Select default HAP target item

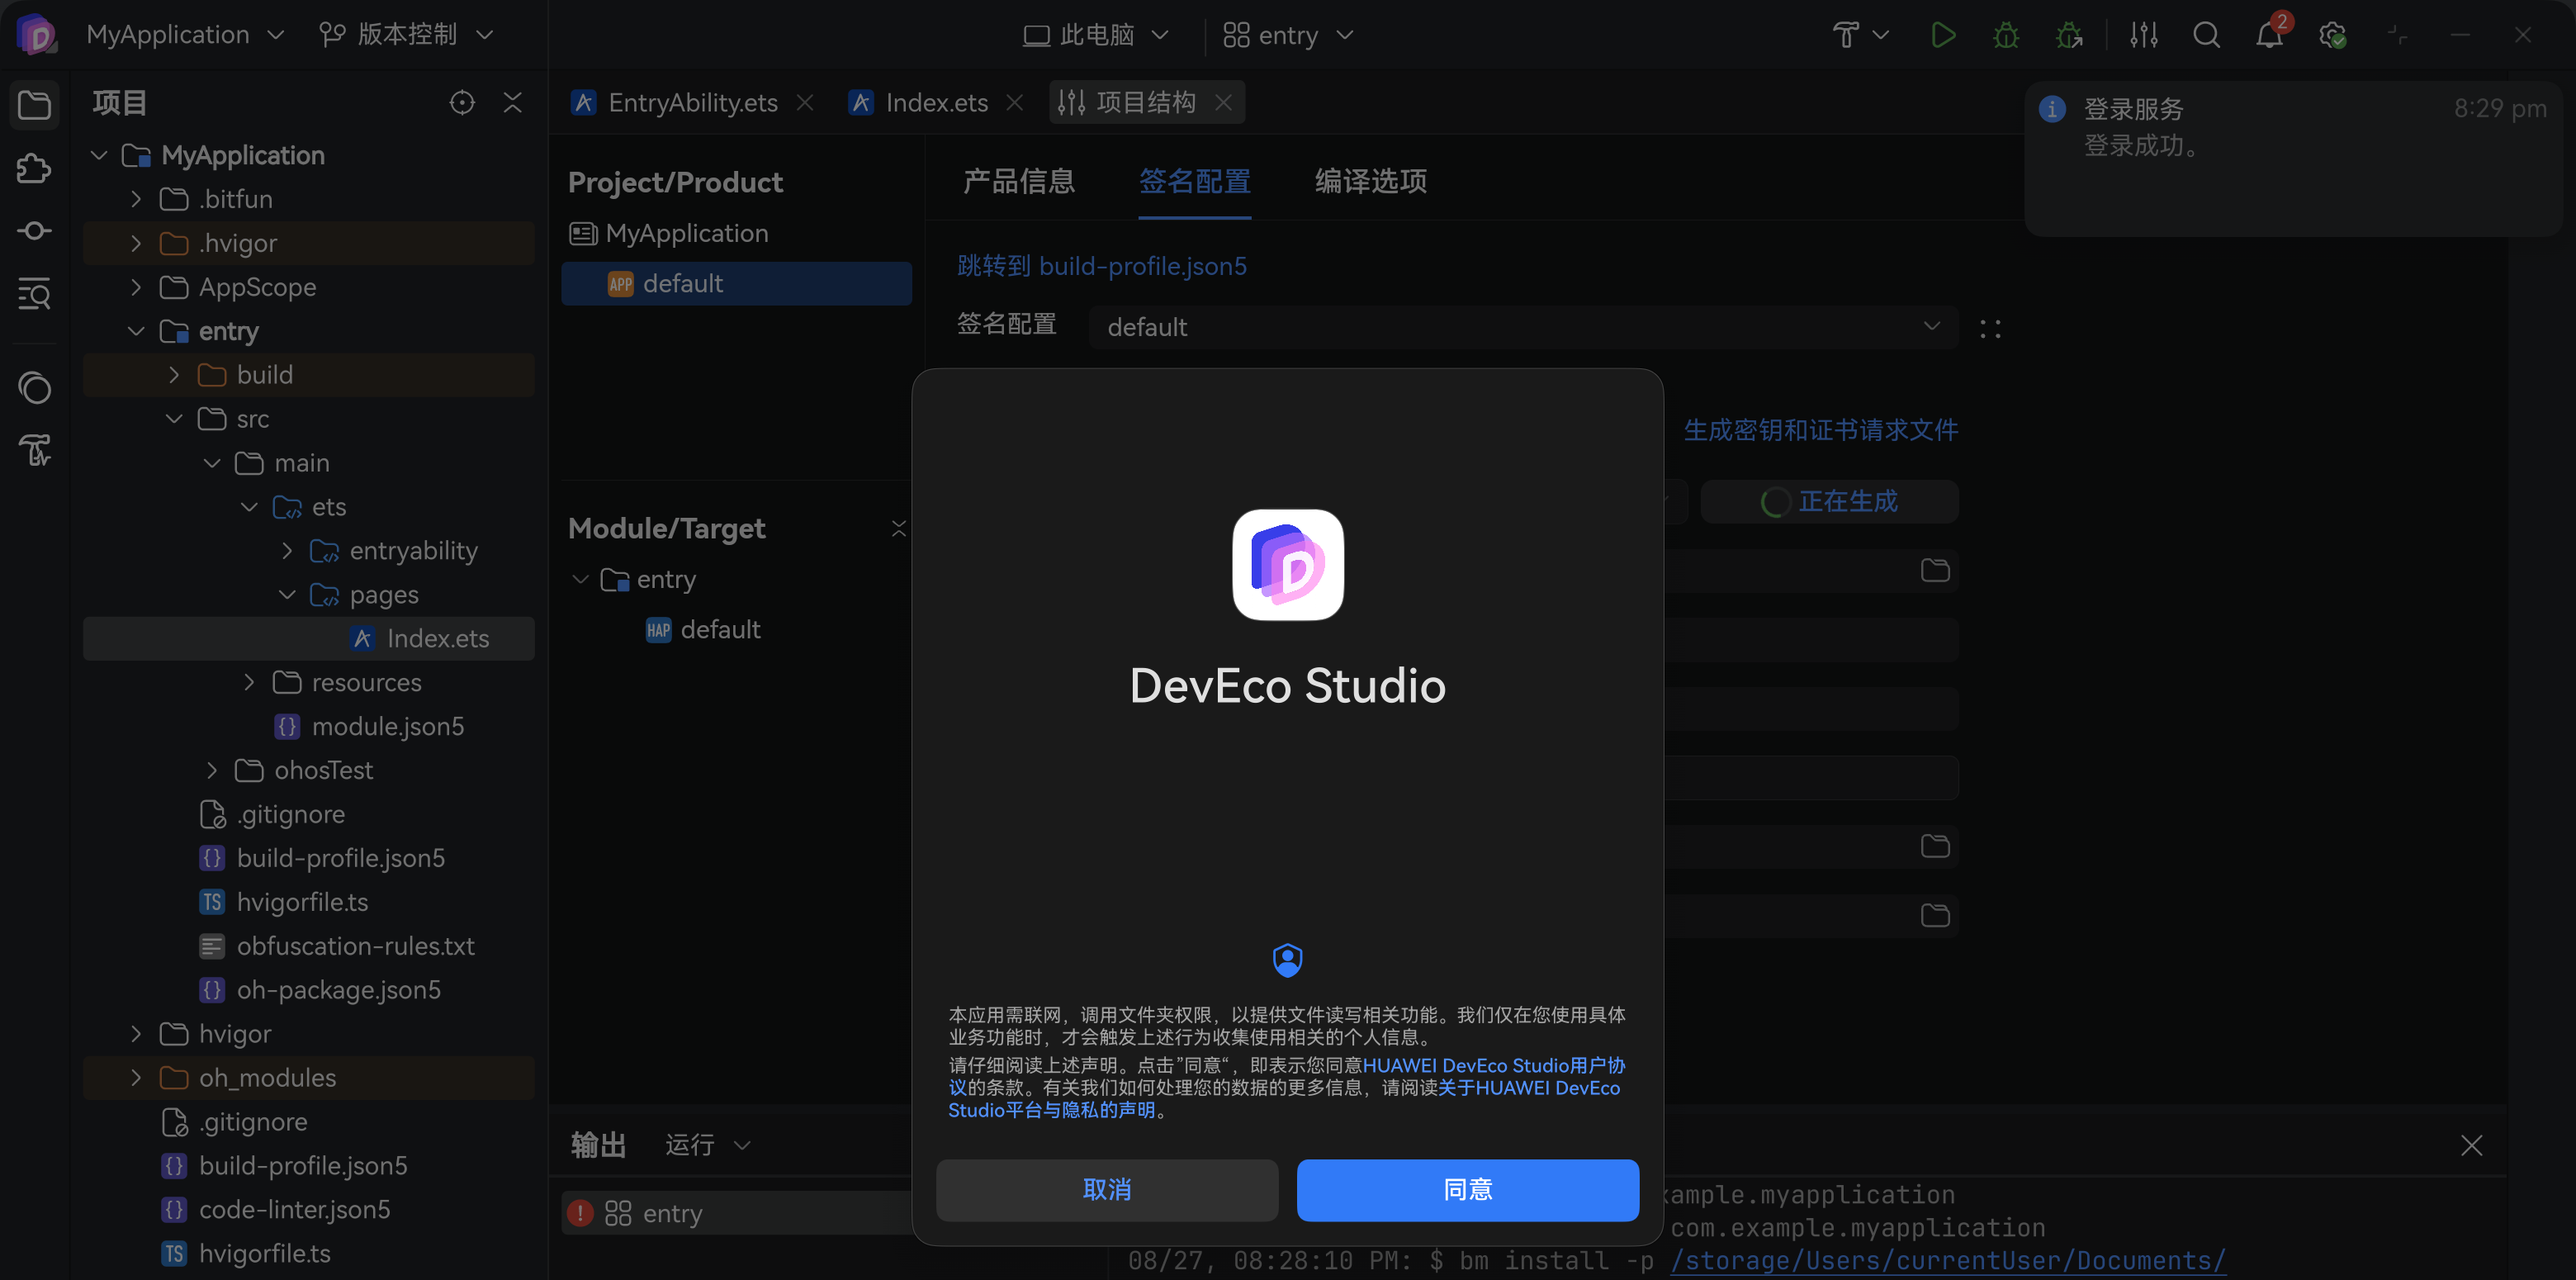[703, 630]
